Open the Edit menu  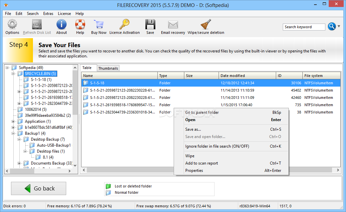(19, 13)
